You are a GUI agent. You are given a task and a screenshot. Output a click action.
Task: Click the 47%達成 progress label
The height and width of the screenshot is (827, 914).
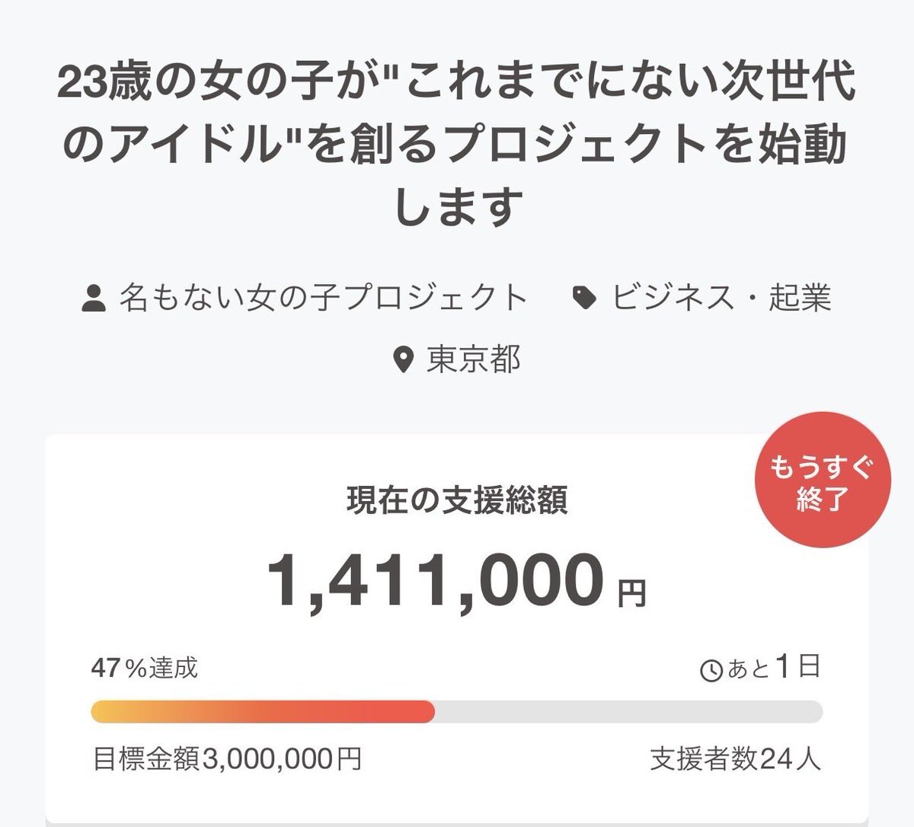pyautogui.click(x=145, y=668)
